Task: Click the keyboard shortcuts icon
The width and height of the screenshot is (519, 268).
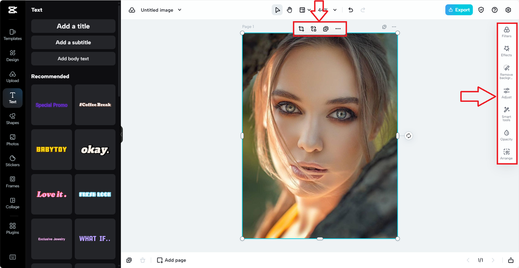Action: coord(13,257)
